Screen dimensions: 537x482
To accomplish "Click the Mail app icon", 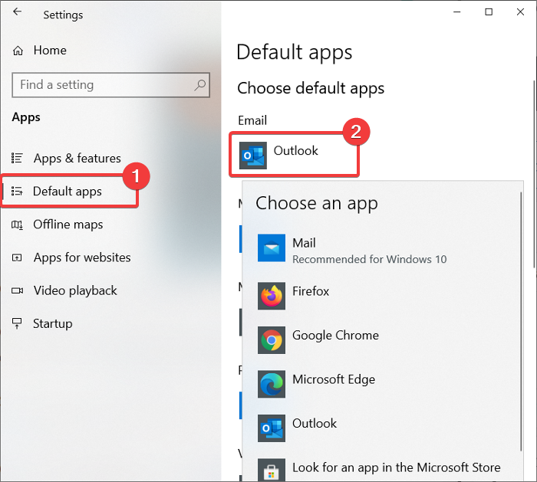I will coord(272,250).
